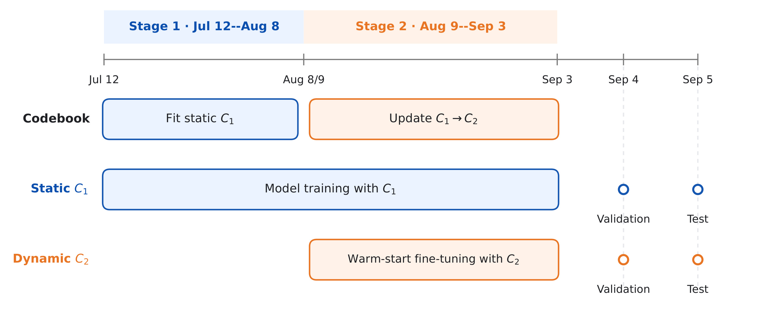Select the Static C1 row label
Image resolution: width=763 pixels, height=325 pixels.
coord(59,189)
